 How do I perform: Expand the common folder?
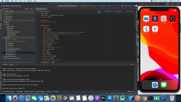click(6, 26)
